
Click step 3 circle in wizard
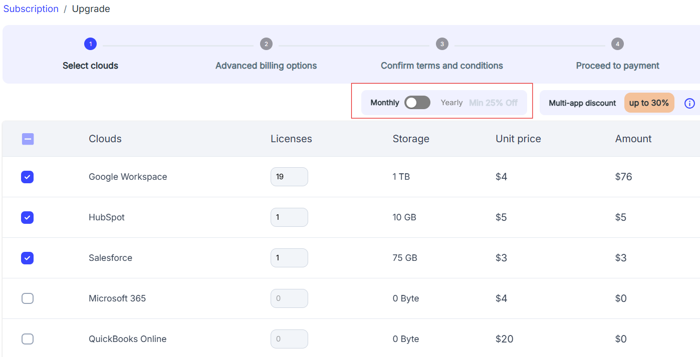click(442, 44)
